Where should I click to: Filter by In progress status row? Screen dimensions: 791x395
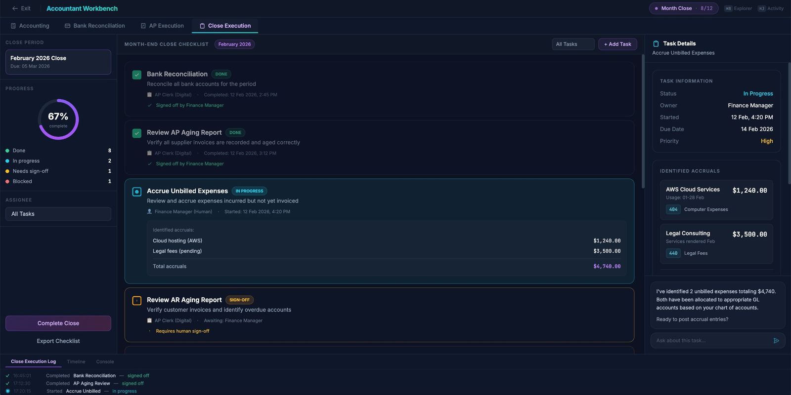click(58, 161)
